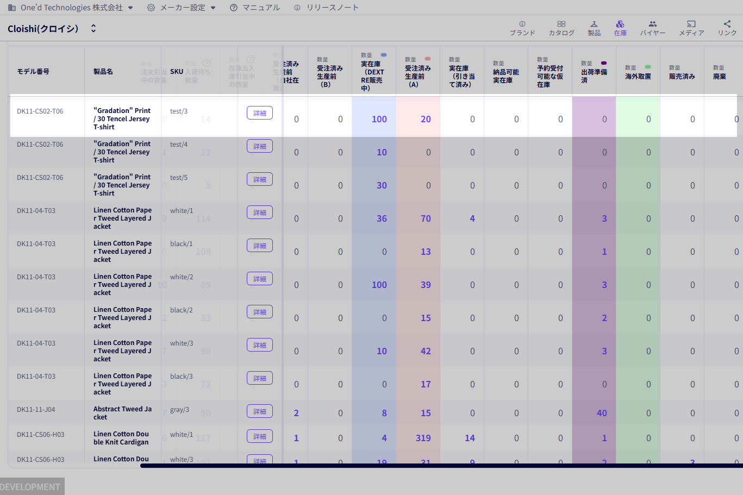This screenshot has height=495, width=743.
Task: Open the ブランド (Brand) section
Action: click(522, 28)
